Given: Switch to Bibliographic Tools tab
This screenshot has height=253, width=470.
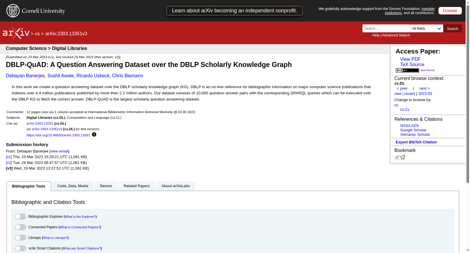Looking at the screenshot, I should (29, 186).
